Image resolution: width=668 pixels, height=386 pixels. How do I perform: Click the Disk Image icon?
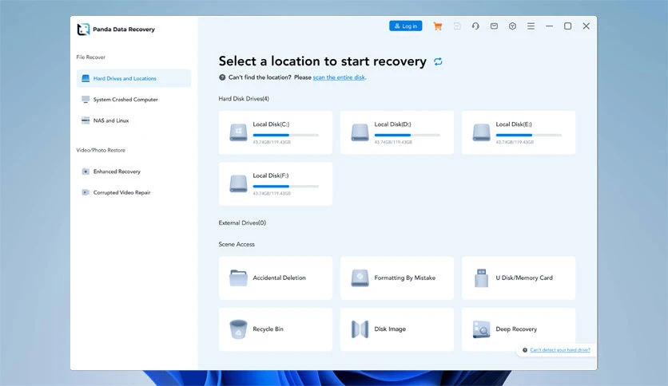[x=360, y=329]
